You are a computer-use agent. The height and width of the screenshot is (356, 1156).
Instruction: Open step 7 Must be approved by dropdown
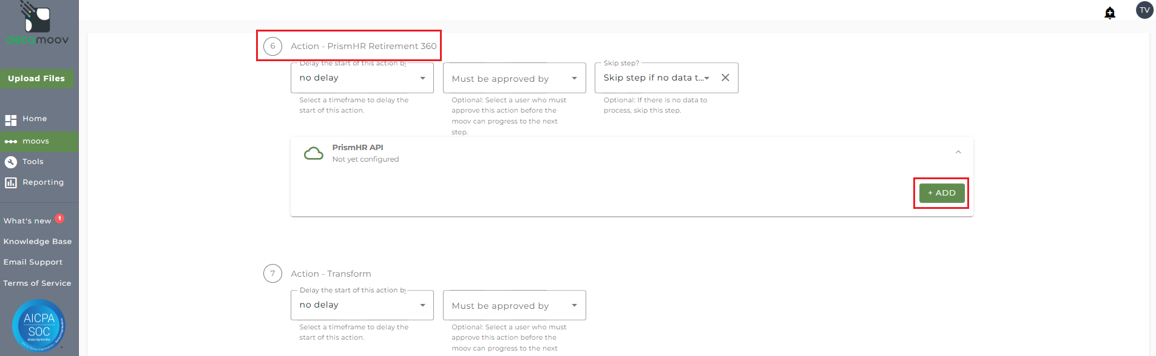coord(515,305)
